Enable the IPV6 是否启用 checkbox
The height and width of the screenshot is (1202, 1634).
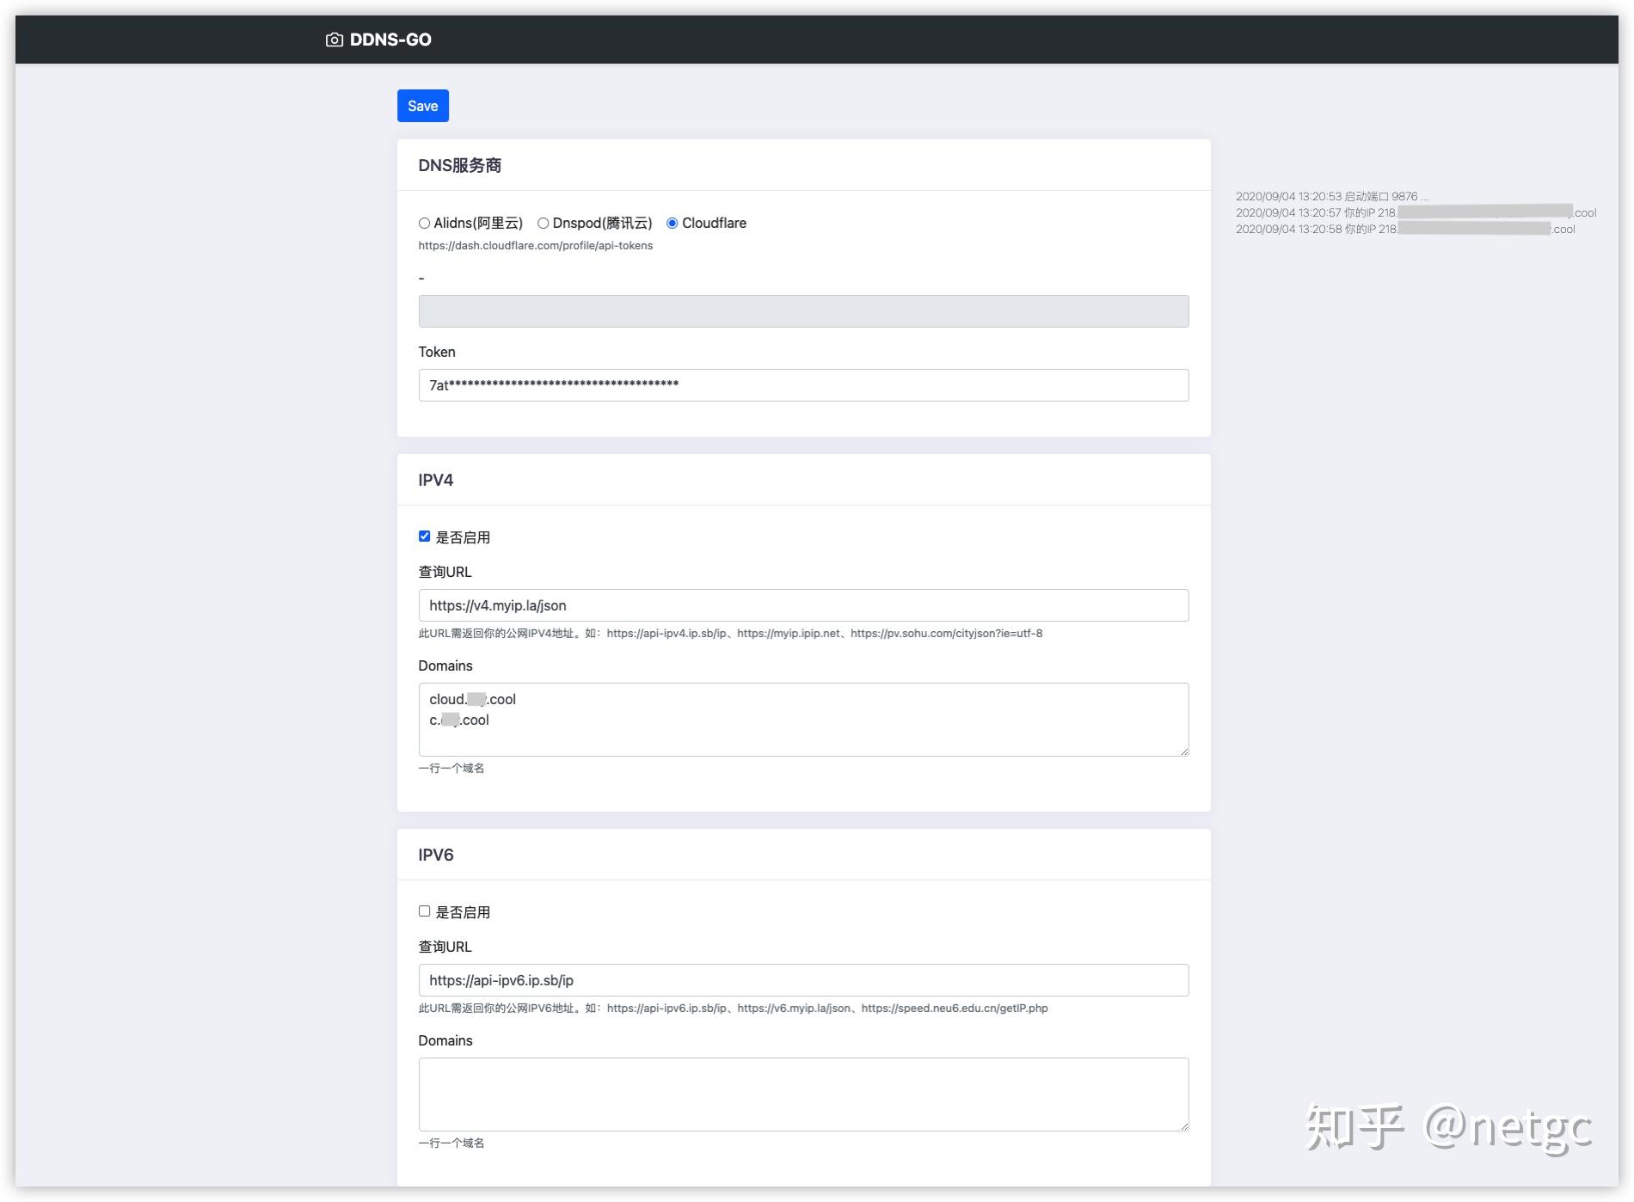424,911
